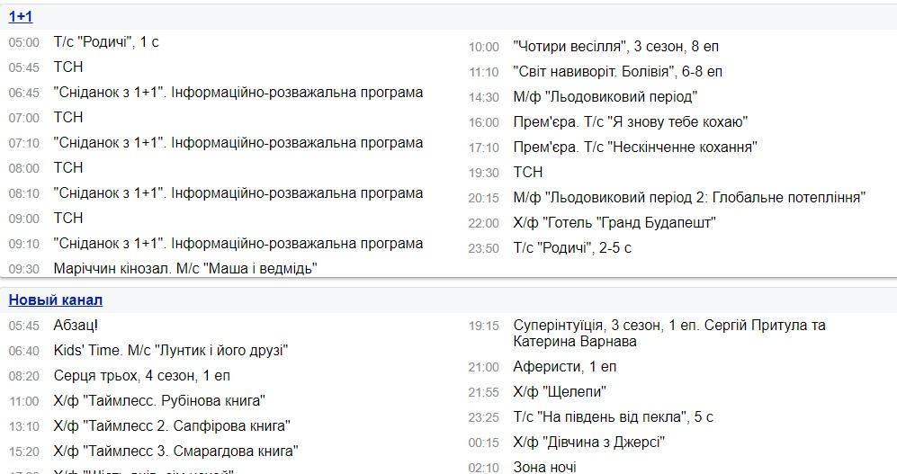897x474 pixels.
Task: Select Зона ночі listing
Action: click(x=544, y=467)
